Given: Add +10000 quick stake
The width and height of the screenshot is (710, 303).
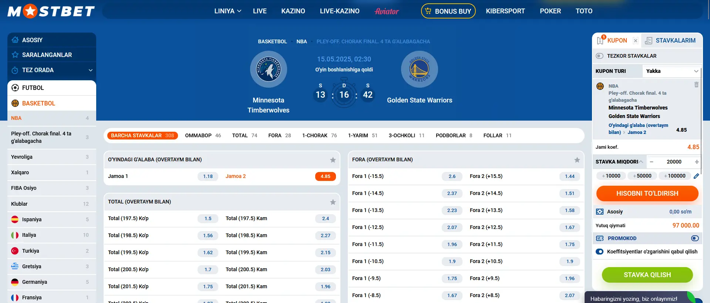Looking at the screenshot, I should (x=611, y=176).
